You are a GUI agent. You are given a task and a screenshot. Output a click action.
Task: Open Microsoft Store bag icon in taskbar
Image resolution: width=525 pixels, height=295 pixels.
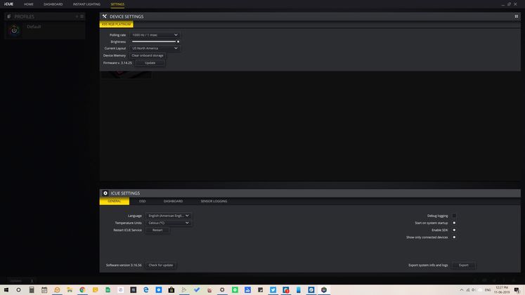coord(171,290)
